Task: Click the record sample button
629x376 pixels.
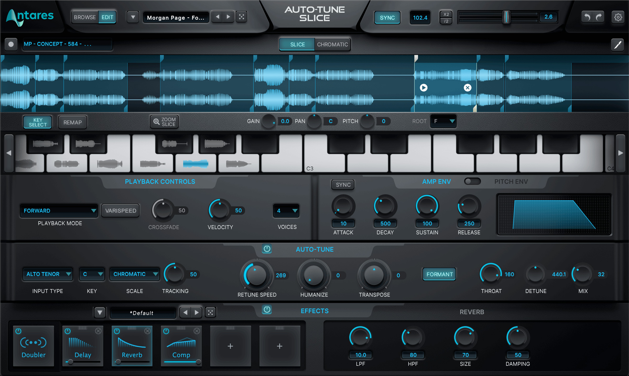Action: [x=11, y=44]
